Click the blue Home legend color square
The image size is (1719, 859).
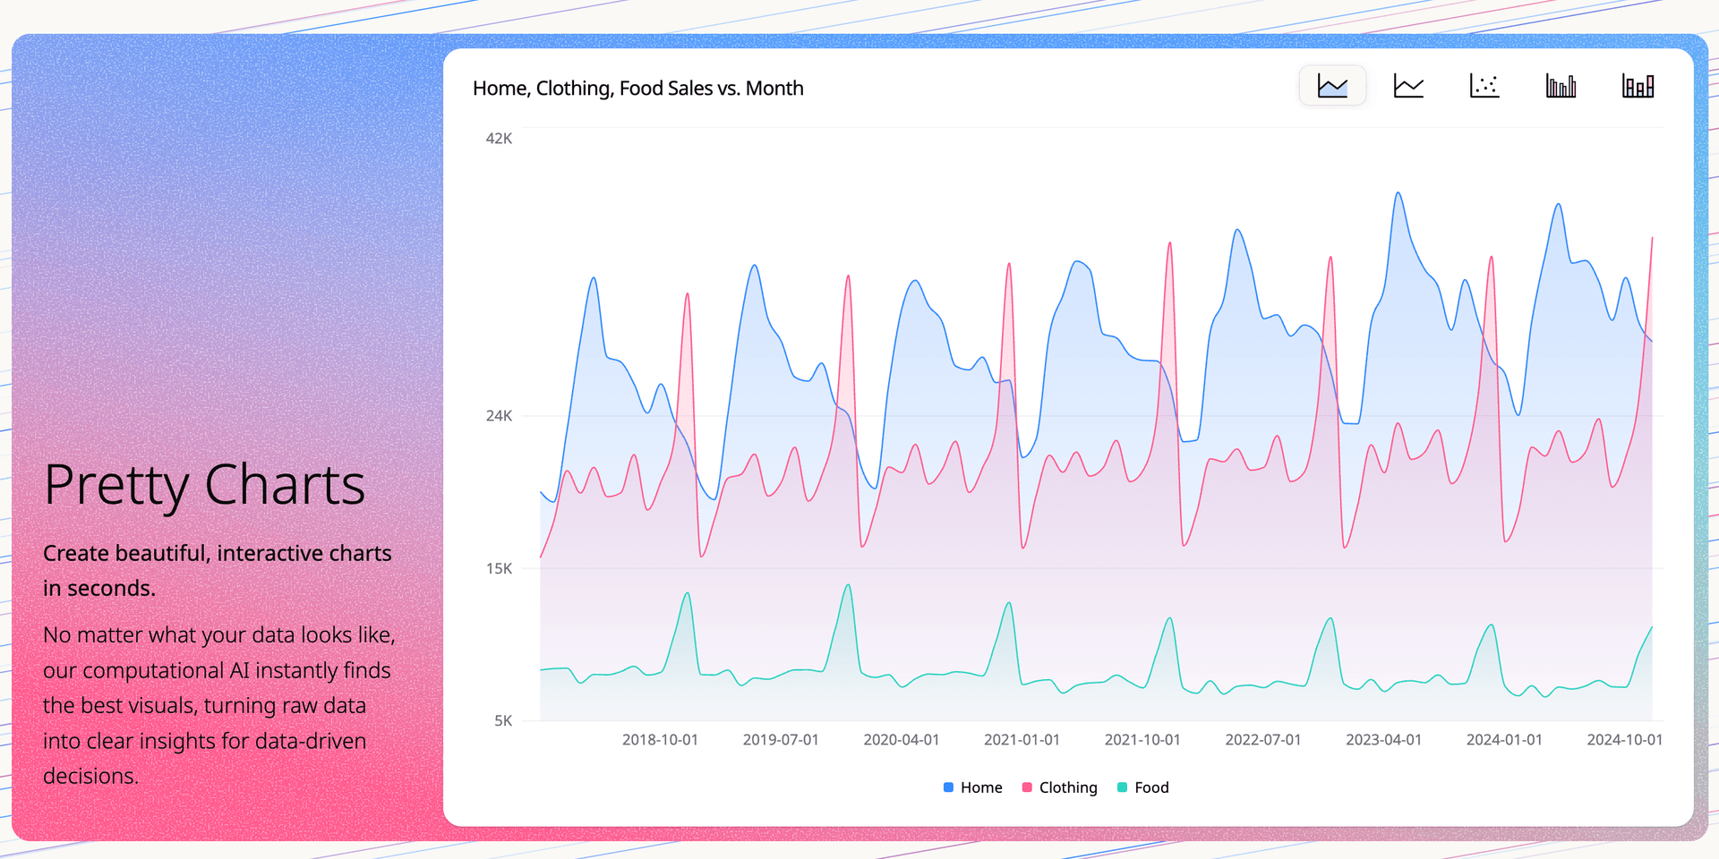(948, 787)
